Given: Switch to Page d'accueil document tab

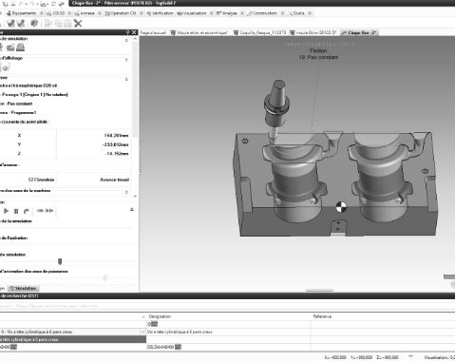Looking at the screenshot, I should [x=153, y=32].
